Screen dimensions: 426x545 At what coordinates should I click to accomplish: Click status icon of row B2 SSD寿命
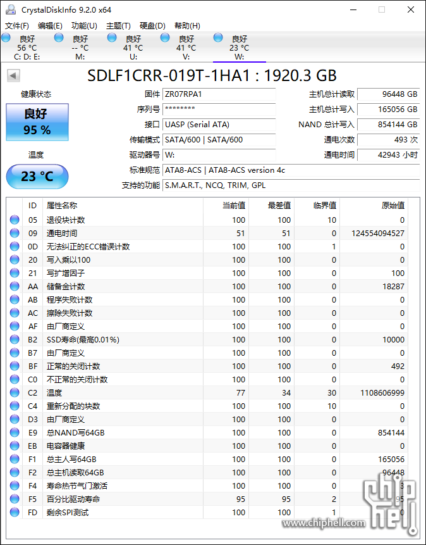pyautogui.click(x=15, y=339)
